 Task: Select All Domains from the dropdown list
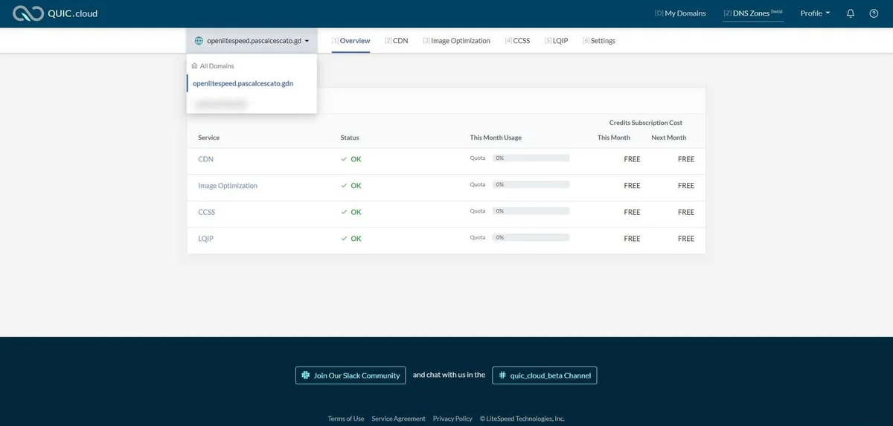(217, 66)
